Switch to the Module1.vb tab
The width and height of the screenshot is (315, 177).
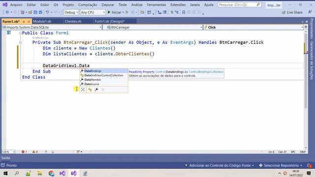click(x=42, y=21)
